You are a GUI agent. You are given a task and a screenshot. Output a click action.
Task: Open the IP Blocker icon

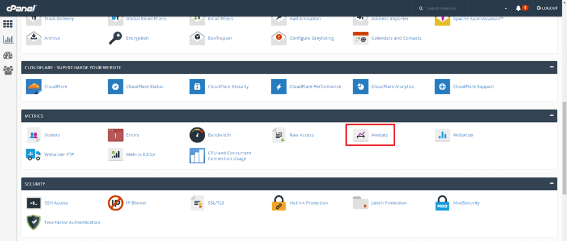(115, 203)
